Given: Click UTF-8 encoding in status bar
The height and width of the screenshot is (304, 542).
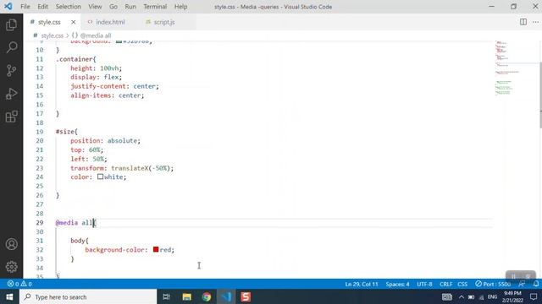Looking at the screenshot, I should click(x=424, y=284).
